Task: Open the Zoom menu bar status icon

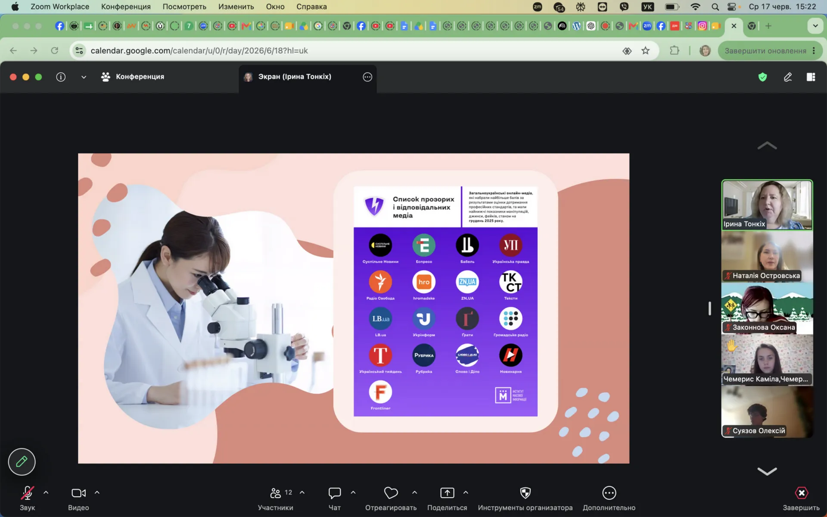Action: click(538, 6)
